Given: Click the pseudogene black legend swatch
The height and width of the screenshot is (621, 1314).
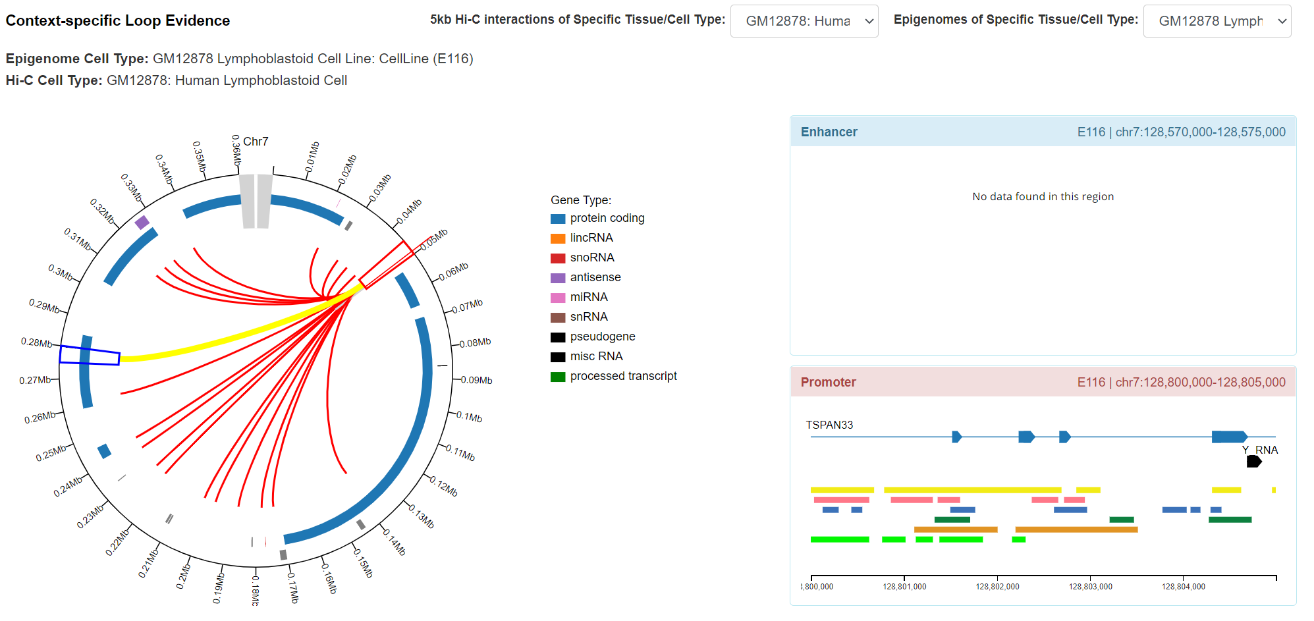Looking at the screenshot, I should 558,337.
